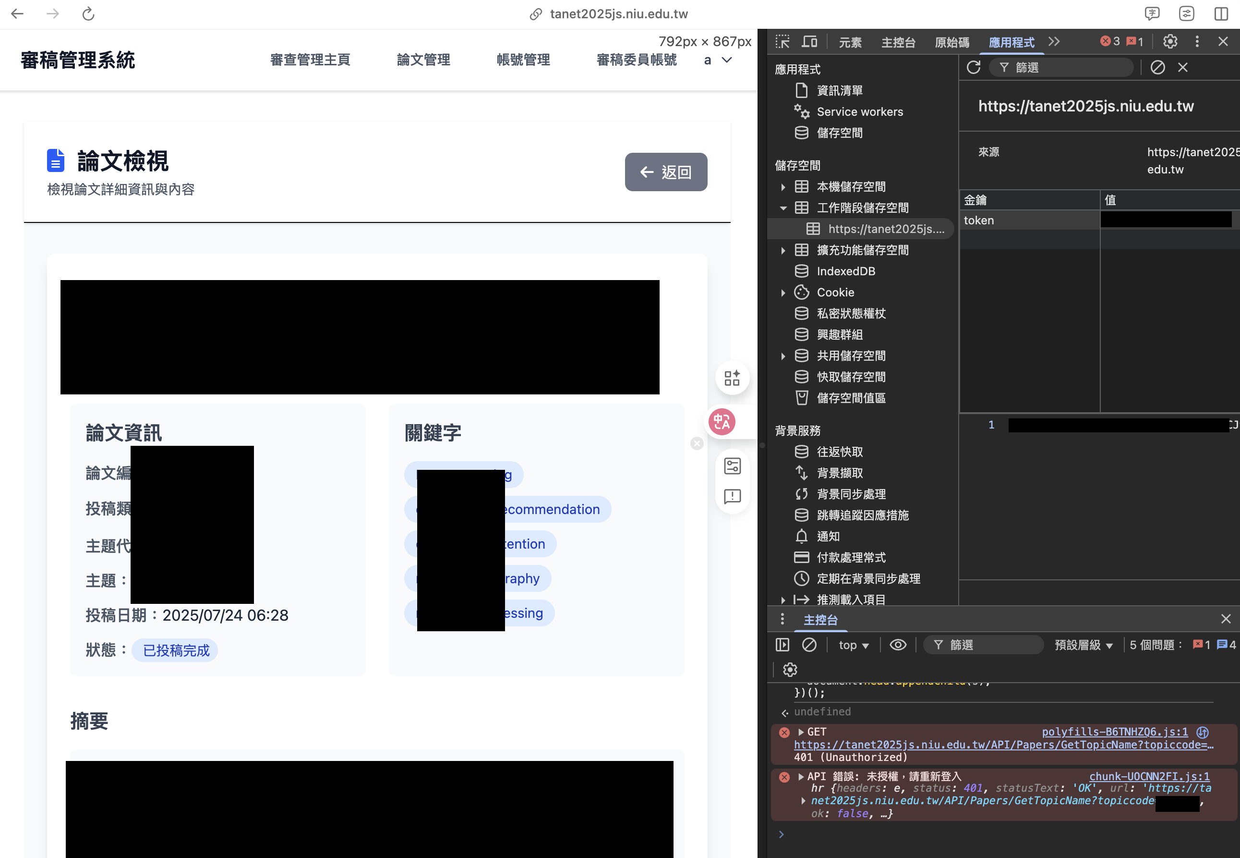Clear the console output icon

(x=809, y=645)
